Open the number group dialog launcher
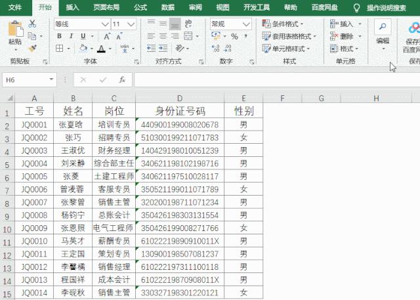 (252, 62)
